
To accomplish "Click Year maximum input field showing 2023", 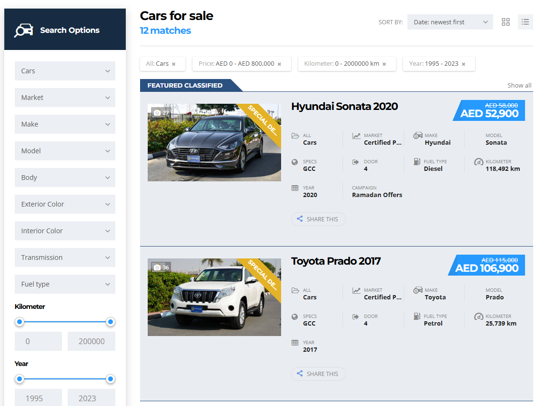I will click(x=91, y=397).
